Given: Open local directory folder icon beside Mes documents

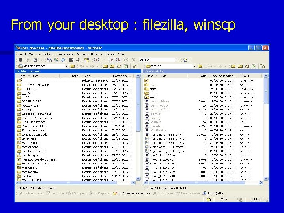Looking at the screenshot, I should click(x=72, y=66).
